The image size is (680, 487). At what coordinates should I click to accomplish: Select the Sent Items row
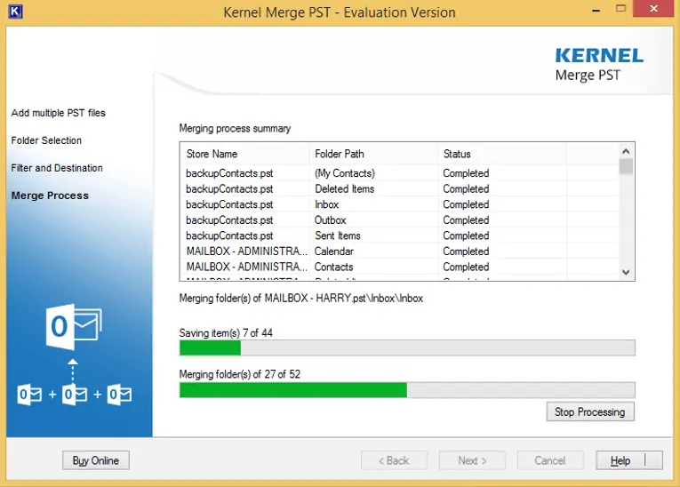[399, 236]
